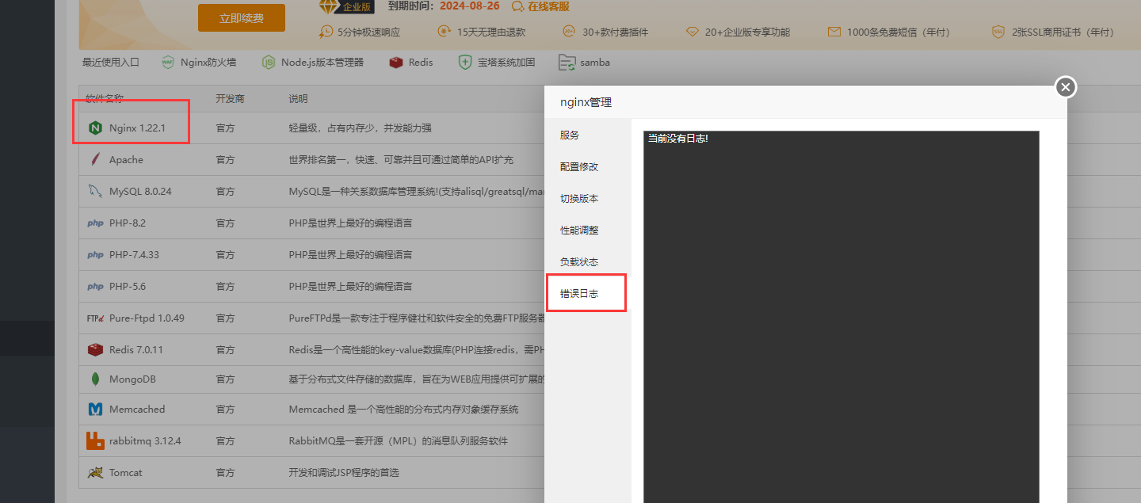The width and height of the screenshot is (1141, 503).
Task: Click the 说明 column header
Action: pyautogui.click(x=298, y=99)
